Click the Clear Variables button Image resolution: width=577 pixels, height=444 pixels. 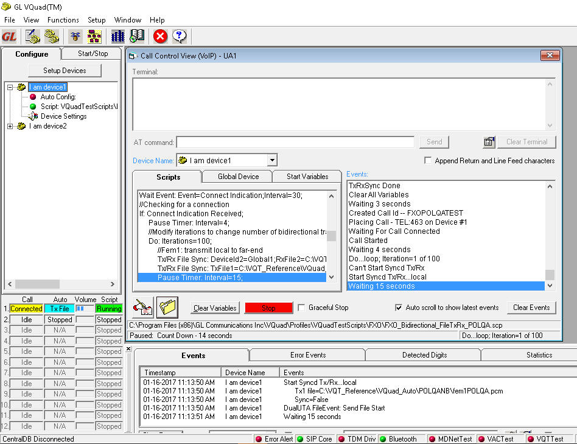(215, 308)
